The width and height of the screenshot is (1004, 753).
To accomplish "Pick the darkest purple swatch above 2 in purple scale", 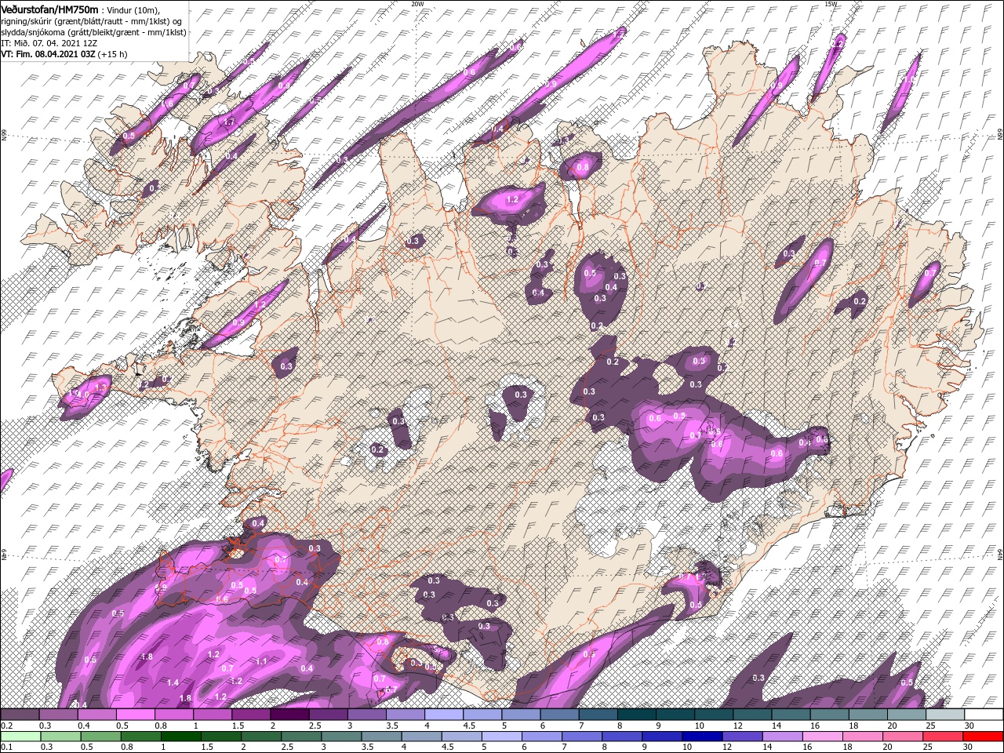I will click(289, 715).
